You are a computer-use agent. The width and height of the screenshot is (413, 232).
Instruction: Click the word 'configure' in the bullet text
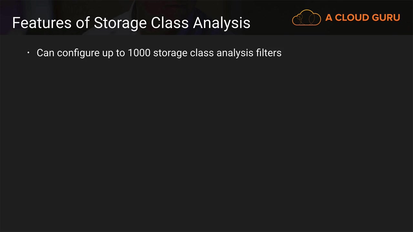tap(78, 53)
